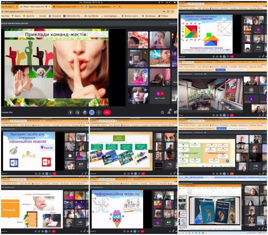Show the participants panel icon
The height and width of the screenshot is (235, 268).
coord(169,112)
